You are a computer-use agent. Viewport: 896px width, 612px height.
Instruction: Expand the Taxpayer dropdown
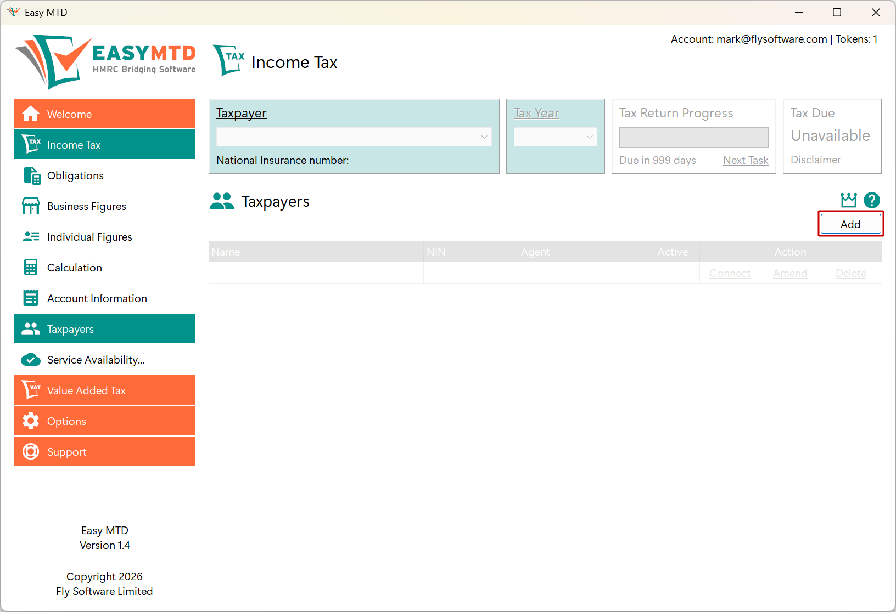coord(354,137)
